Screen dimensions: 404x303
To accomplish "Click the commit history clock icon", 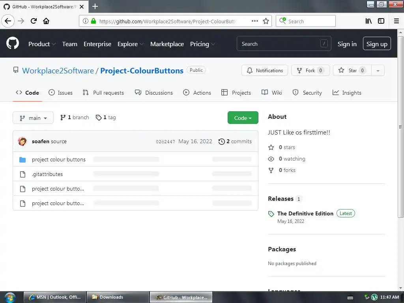I will pos(222,142).
